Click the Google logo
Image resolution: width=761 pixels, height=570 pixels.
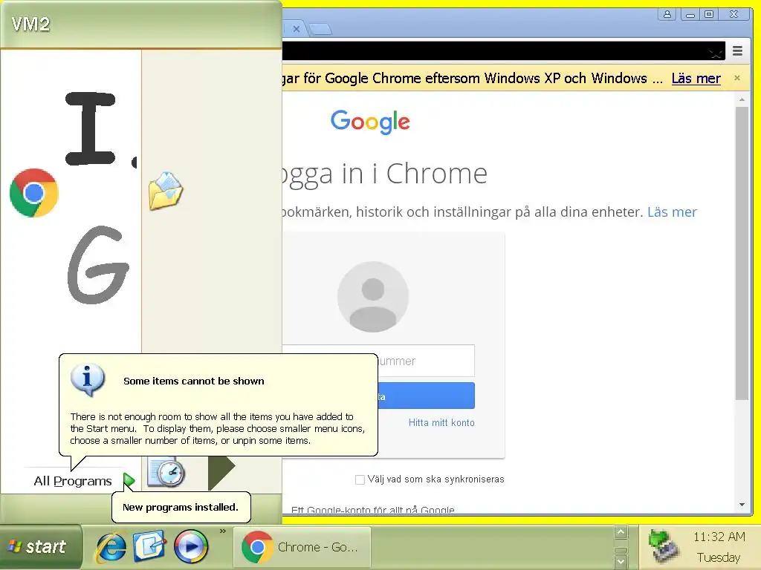point(370,122)
